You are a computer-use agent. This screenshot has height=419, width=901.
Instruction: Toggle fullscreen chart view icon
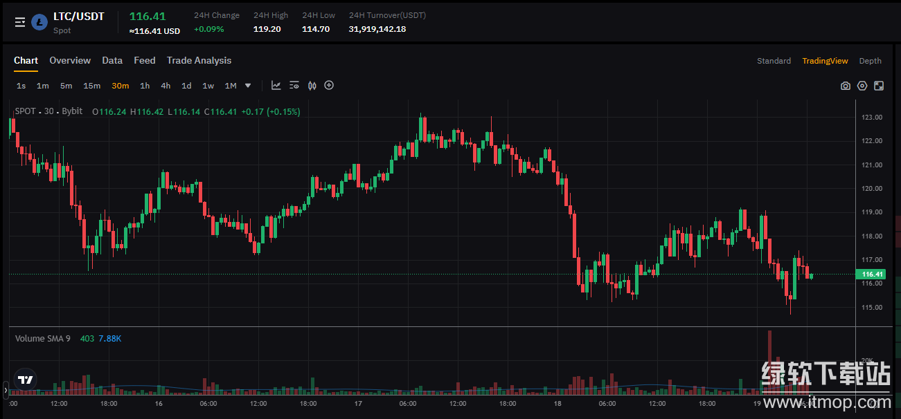click(879, 86)
